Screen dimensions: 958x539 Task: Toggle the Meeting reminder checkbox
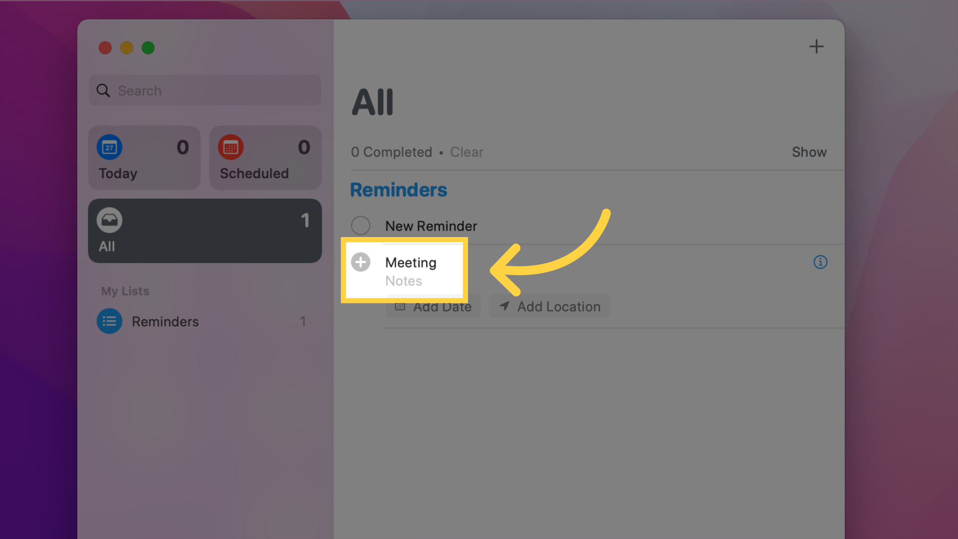tap(361, 262)
